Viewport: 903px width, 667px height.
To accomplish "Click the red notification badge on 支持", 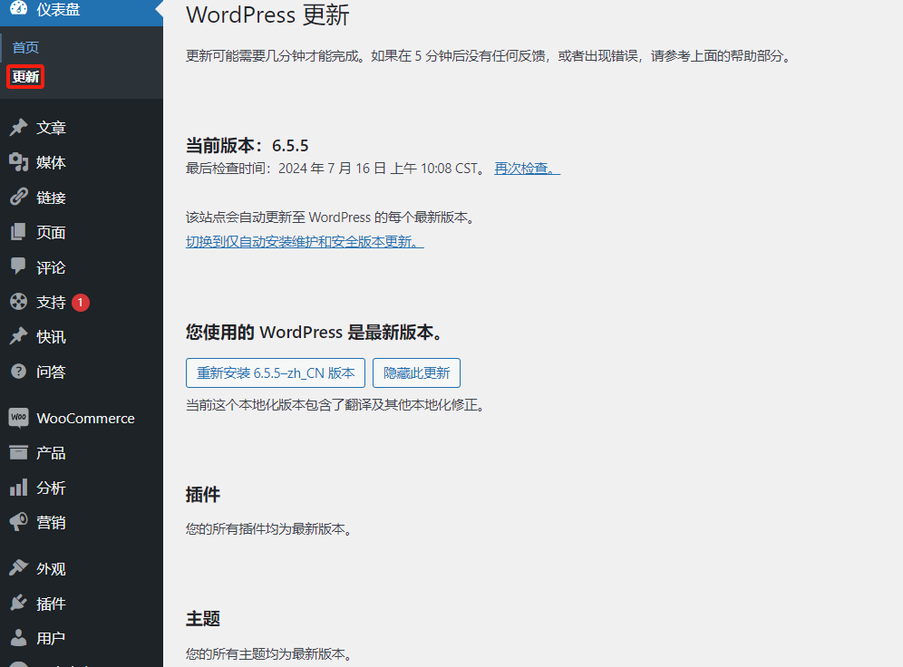I will click(x=81, y=303).
